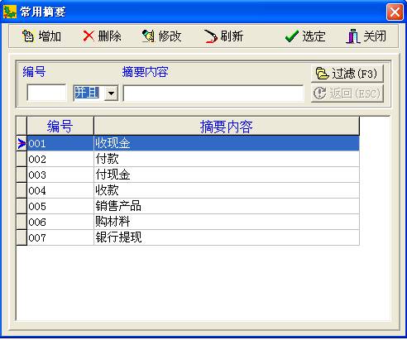This screenshot has height=340, width=407.
Task: Sort by the 编号 column header
Action: pyautogui.click(x=60, y=126)
